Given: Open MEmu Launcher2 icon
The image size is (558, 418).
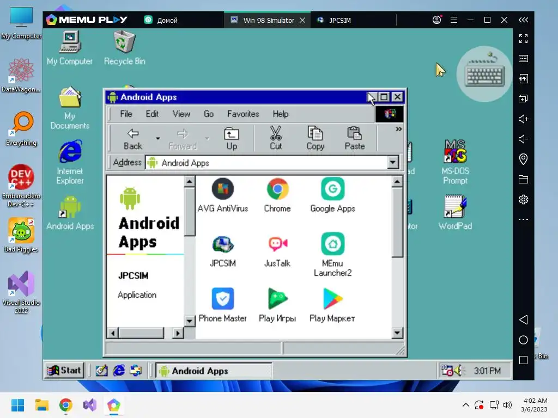Looking at the screenshot, I should pos(332,255).
